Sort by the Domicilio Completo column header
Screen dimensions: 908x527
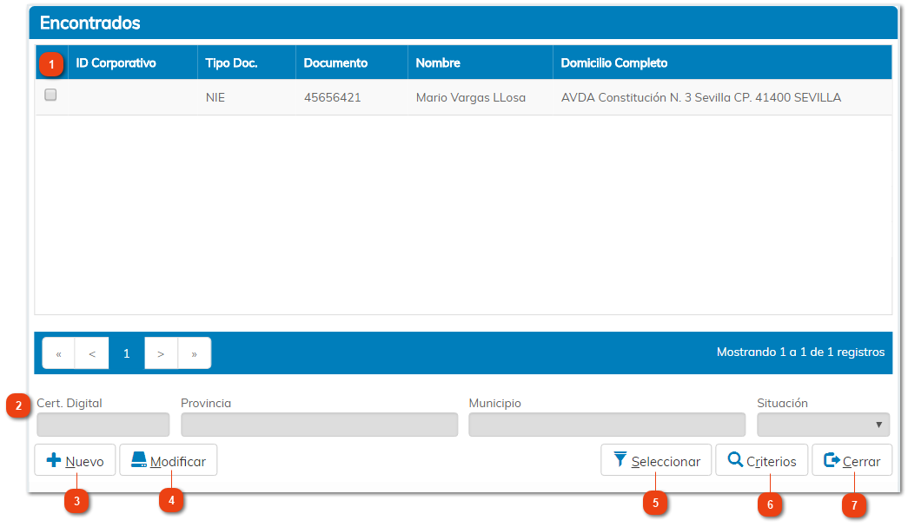613,63
